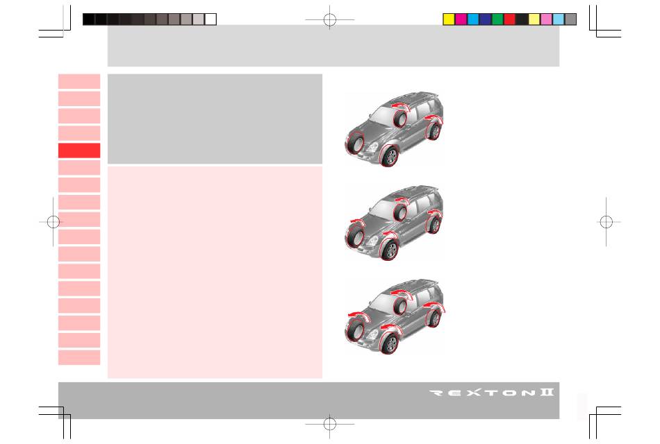
Task: Select the gray swatch ending the color bar
Action: click(571, 19)
